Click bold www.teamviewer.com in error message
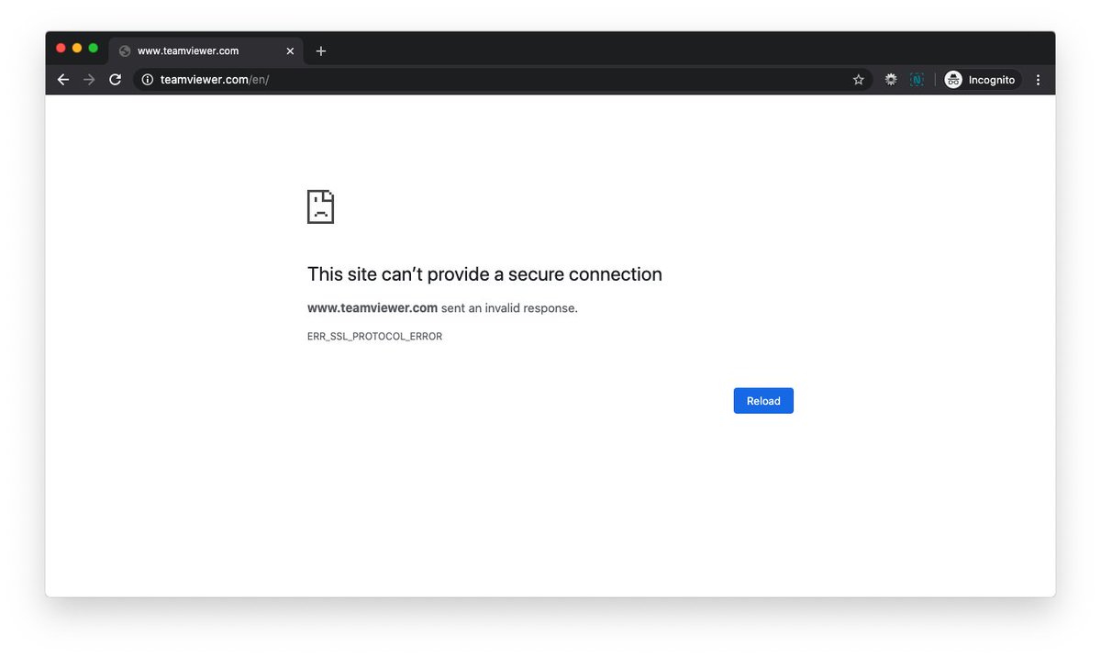This screenshot has width=1101, height=657. pyautogui.click(x=373, y=308)
